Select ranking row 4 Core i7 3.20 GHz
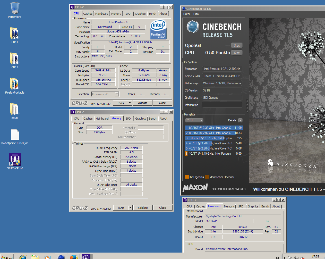 (214, 143)
